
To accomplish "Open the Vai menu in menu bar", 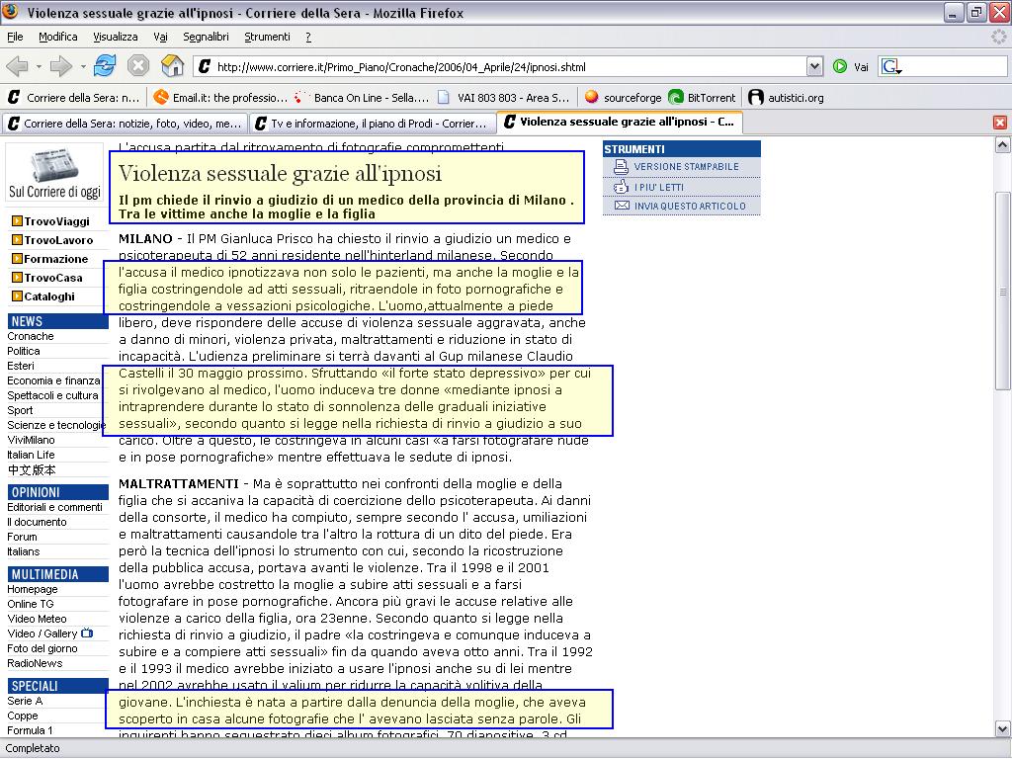I will pos(160,37).
